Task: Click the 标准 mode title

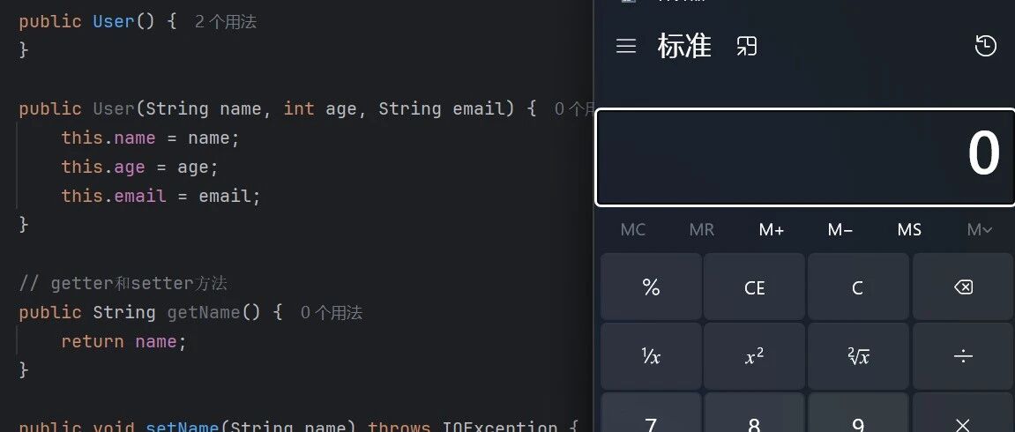Action: (684, 46)
